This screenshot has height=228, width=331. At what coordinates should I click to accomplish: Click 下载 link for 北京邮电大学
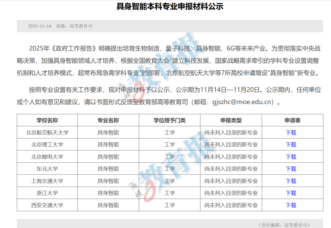291,157
